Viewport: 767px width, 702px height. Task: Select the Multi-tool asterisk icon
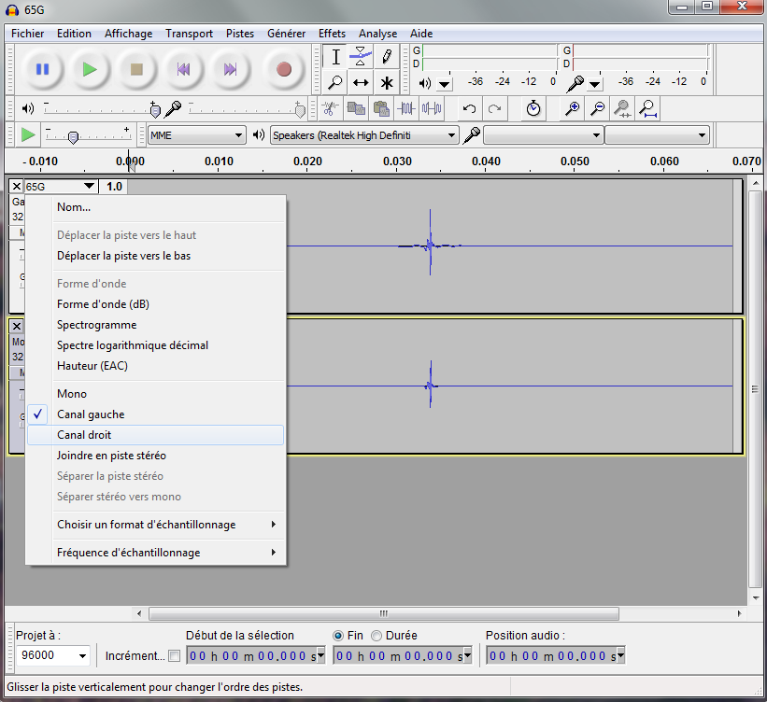click(x=387, y=83)
